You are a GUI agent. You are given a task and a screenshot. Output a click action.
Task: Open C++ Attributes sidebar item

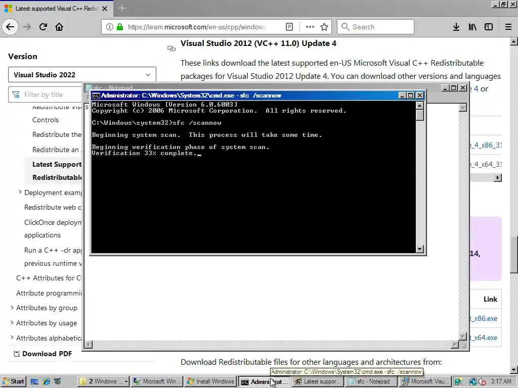49,278
